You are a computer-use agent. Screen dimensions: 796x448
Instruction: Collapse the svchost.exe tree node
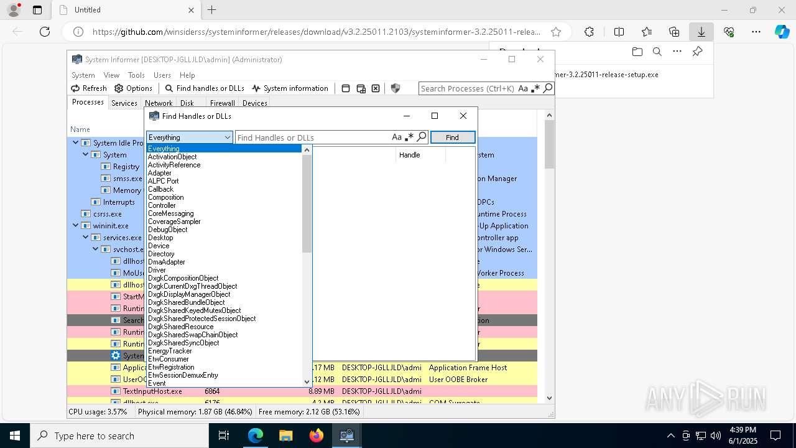pyautogui.click(x=96, y=249)
